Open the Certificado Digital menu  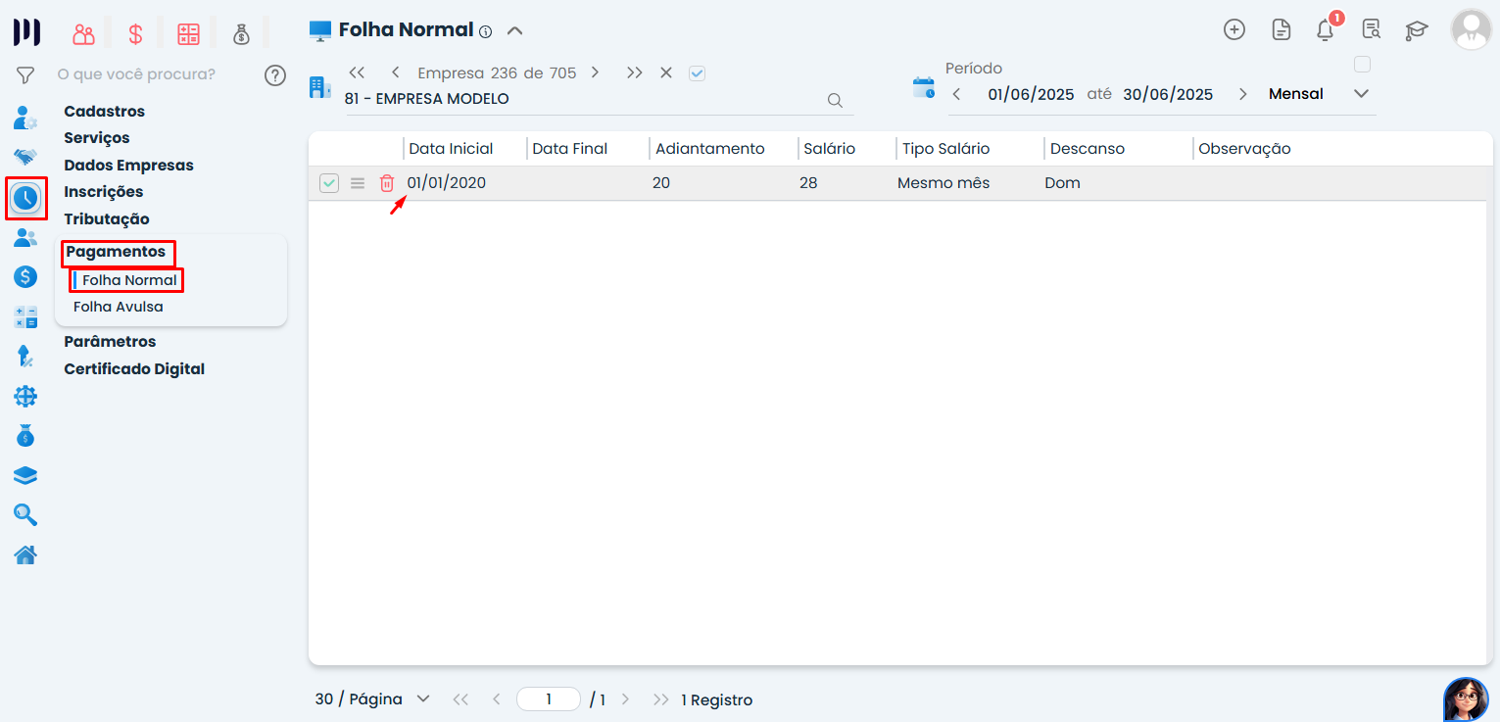click(x=134, y=369)
